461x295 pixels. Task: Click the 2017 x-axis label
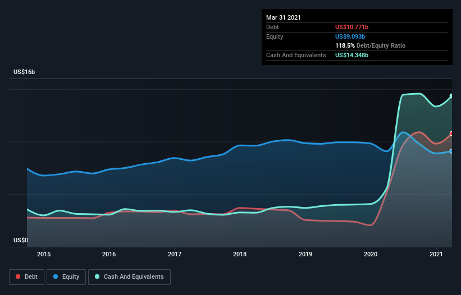click(x=175, y=254)
